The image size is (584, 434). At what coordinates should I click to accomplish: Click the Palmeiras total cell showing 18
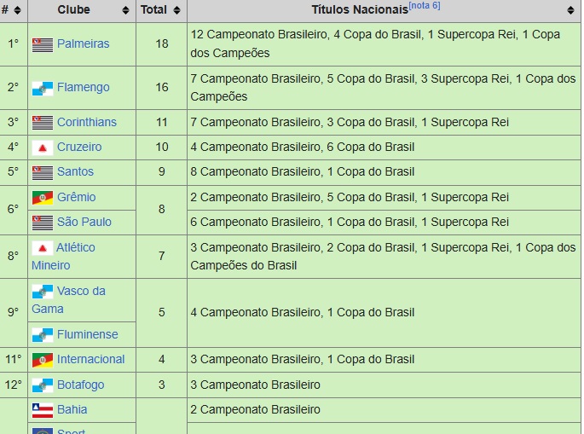162,44
